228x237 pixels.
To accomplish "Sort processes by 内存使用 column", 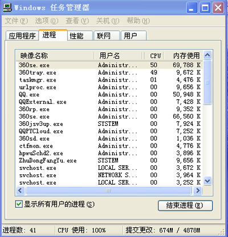I will tap(184, 56).
